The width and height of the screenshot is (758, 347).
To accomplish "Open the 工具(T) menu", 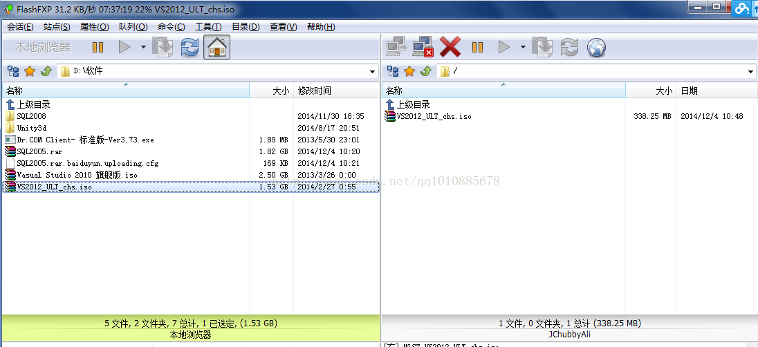I will click(x=208, y=27).
